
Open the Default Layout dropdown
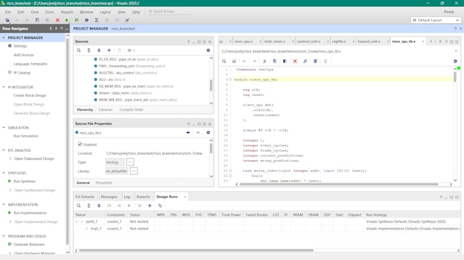click(x=436, y=20)
